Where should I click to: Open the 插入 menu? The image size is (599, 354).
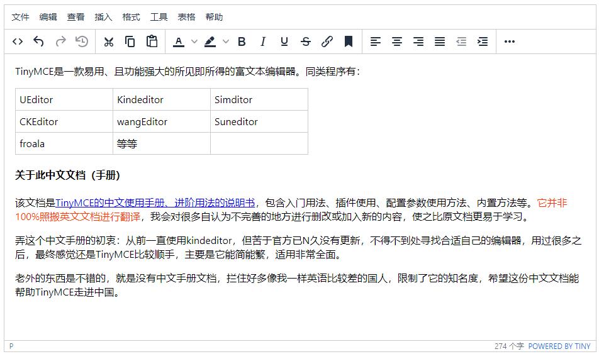tap(103, 17)
